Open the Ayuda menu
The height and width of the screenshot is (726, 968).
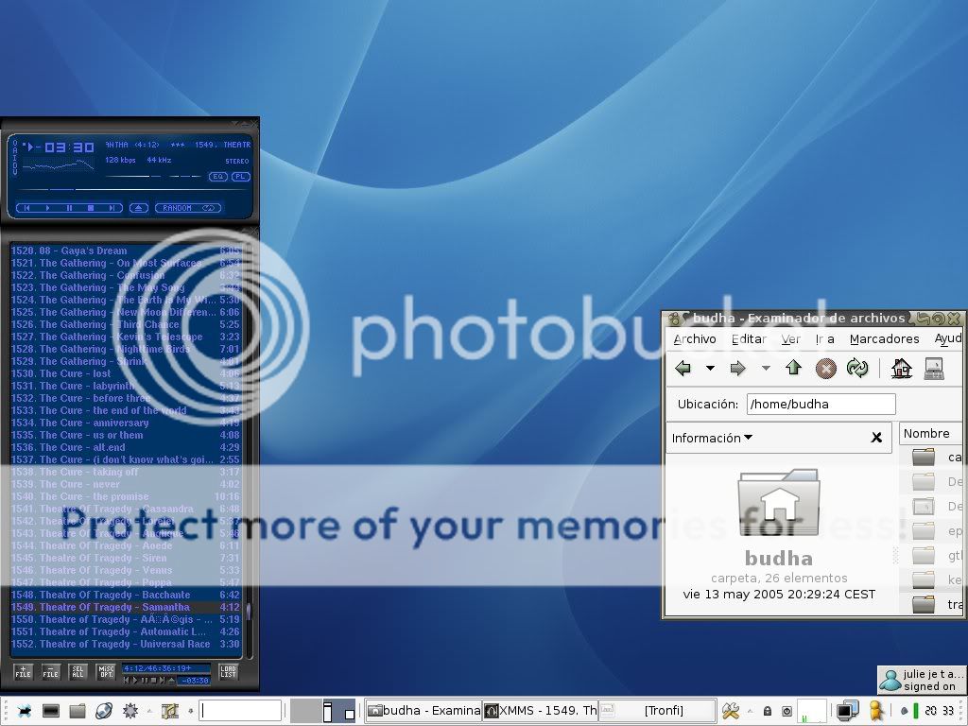tap(947, 339)
